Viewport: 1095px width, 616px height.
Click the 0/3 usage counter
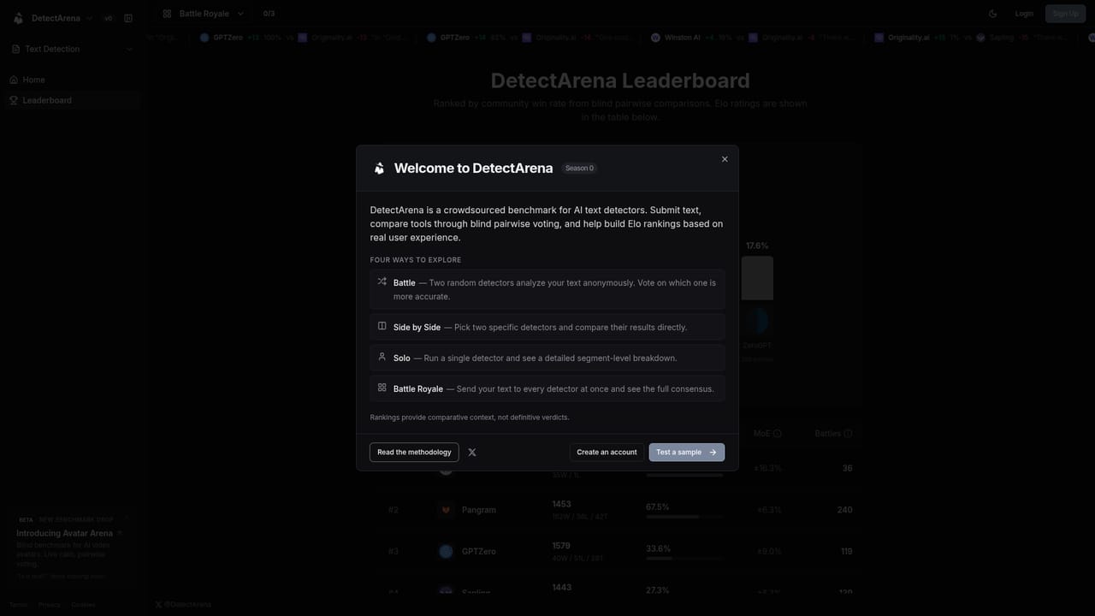click(x=269, y=14)
